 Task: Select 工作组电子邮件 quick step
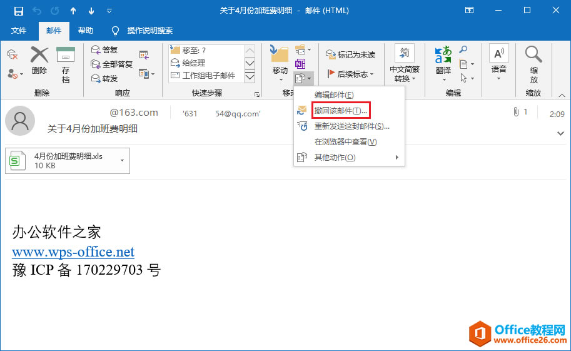(x=207, y=76)
